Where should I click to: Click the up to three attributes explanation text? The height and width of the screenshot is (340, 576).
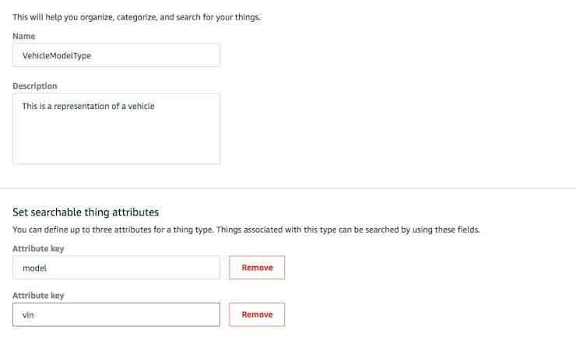tap(246, 230)
